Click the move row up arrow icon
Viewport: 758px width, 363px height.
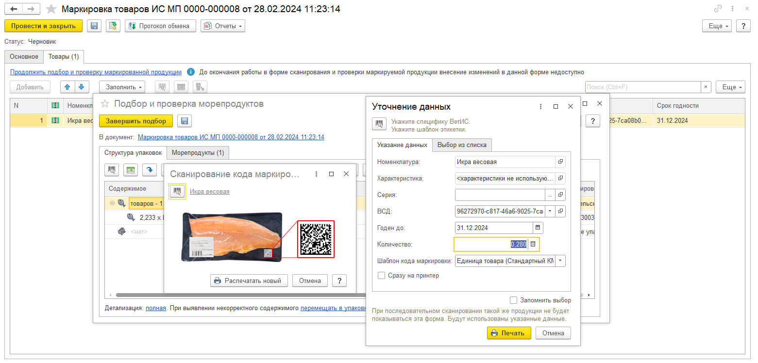coord(67,87)
